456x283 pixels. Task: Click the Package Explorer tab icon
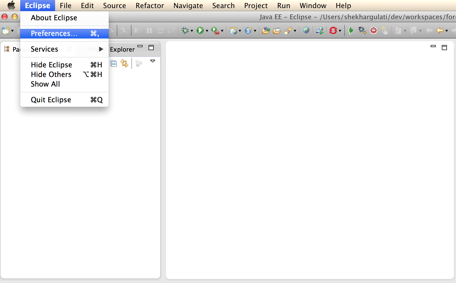pyautogui.click(x=7, y=49)
